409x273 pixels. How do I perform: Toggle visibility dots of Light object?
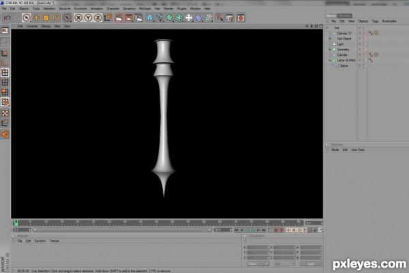pos(363,44)
